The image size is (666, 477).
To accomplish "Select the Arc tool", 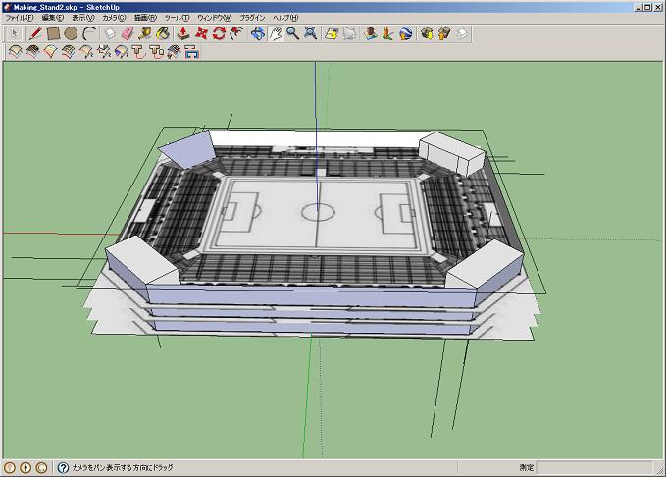I will 89,33.
